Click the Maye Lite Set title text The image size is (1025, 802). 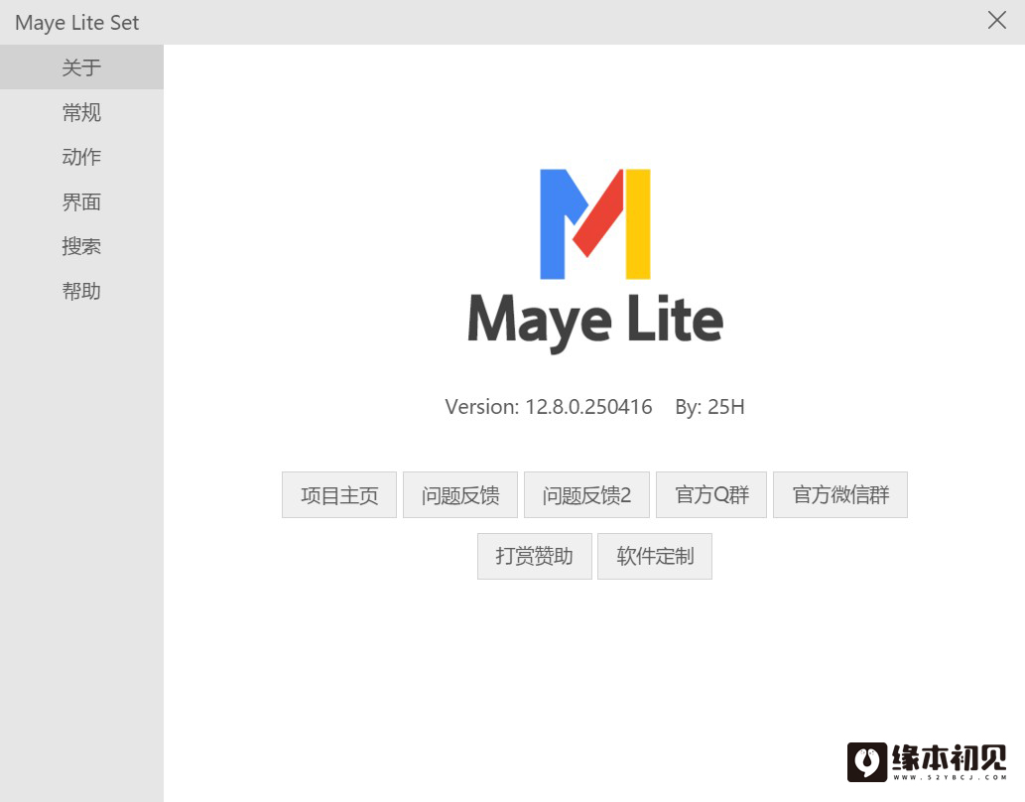[77, 23]
